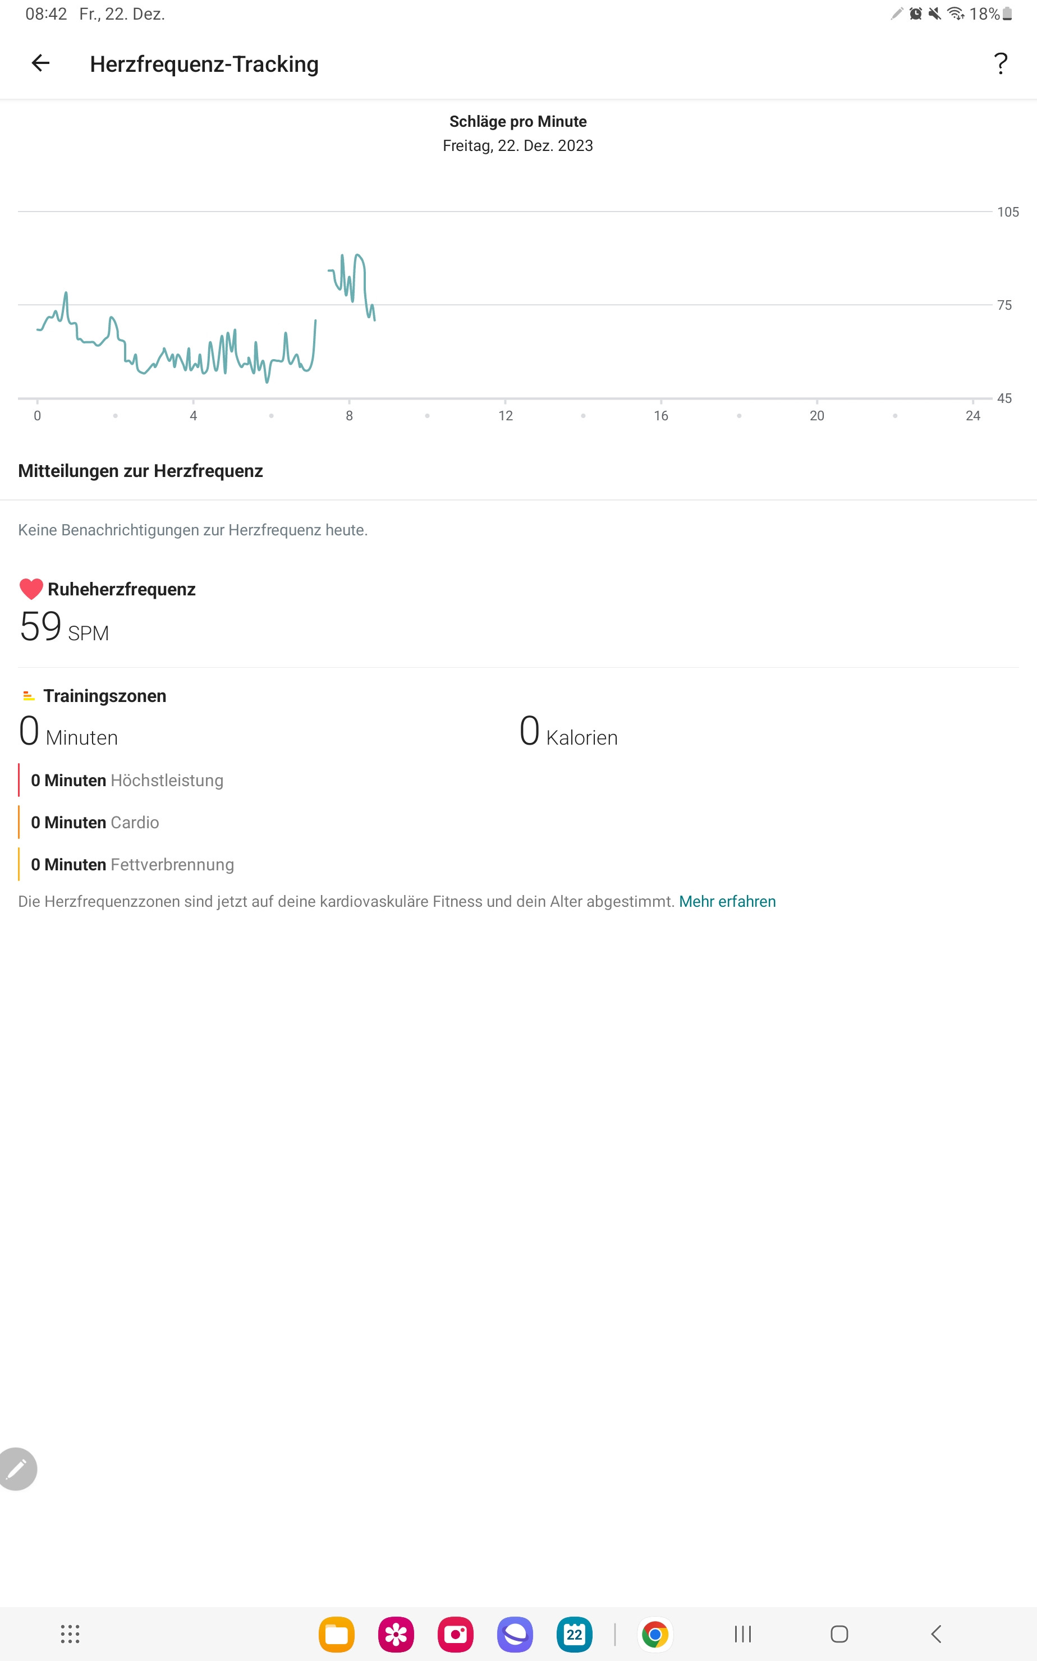Launch Google Chrome from the taskbar
Image resolution: width=1037 pixels, height=1661 pixels.
pyautogui.click(x=655, y=1635)
